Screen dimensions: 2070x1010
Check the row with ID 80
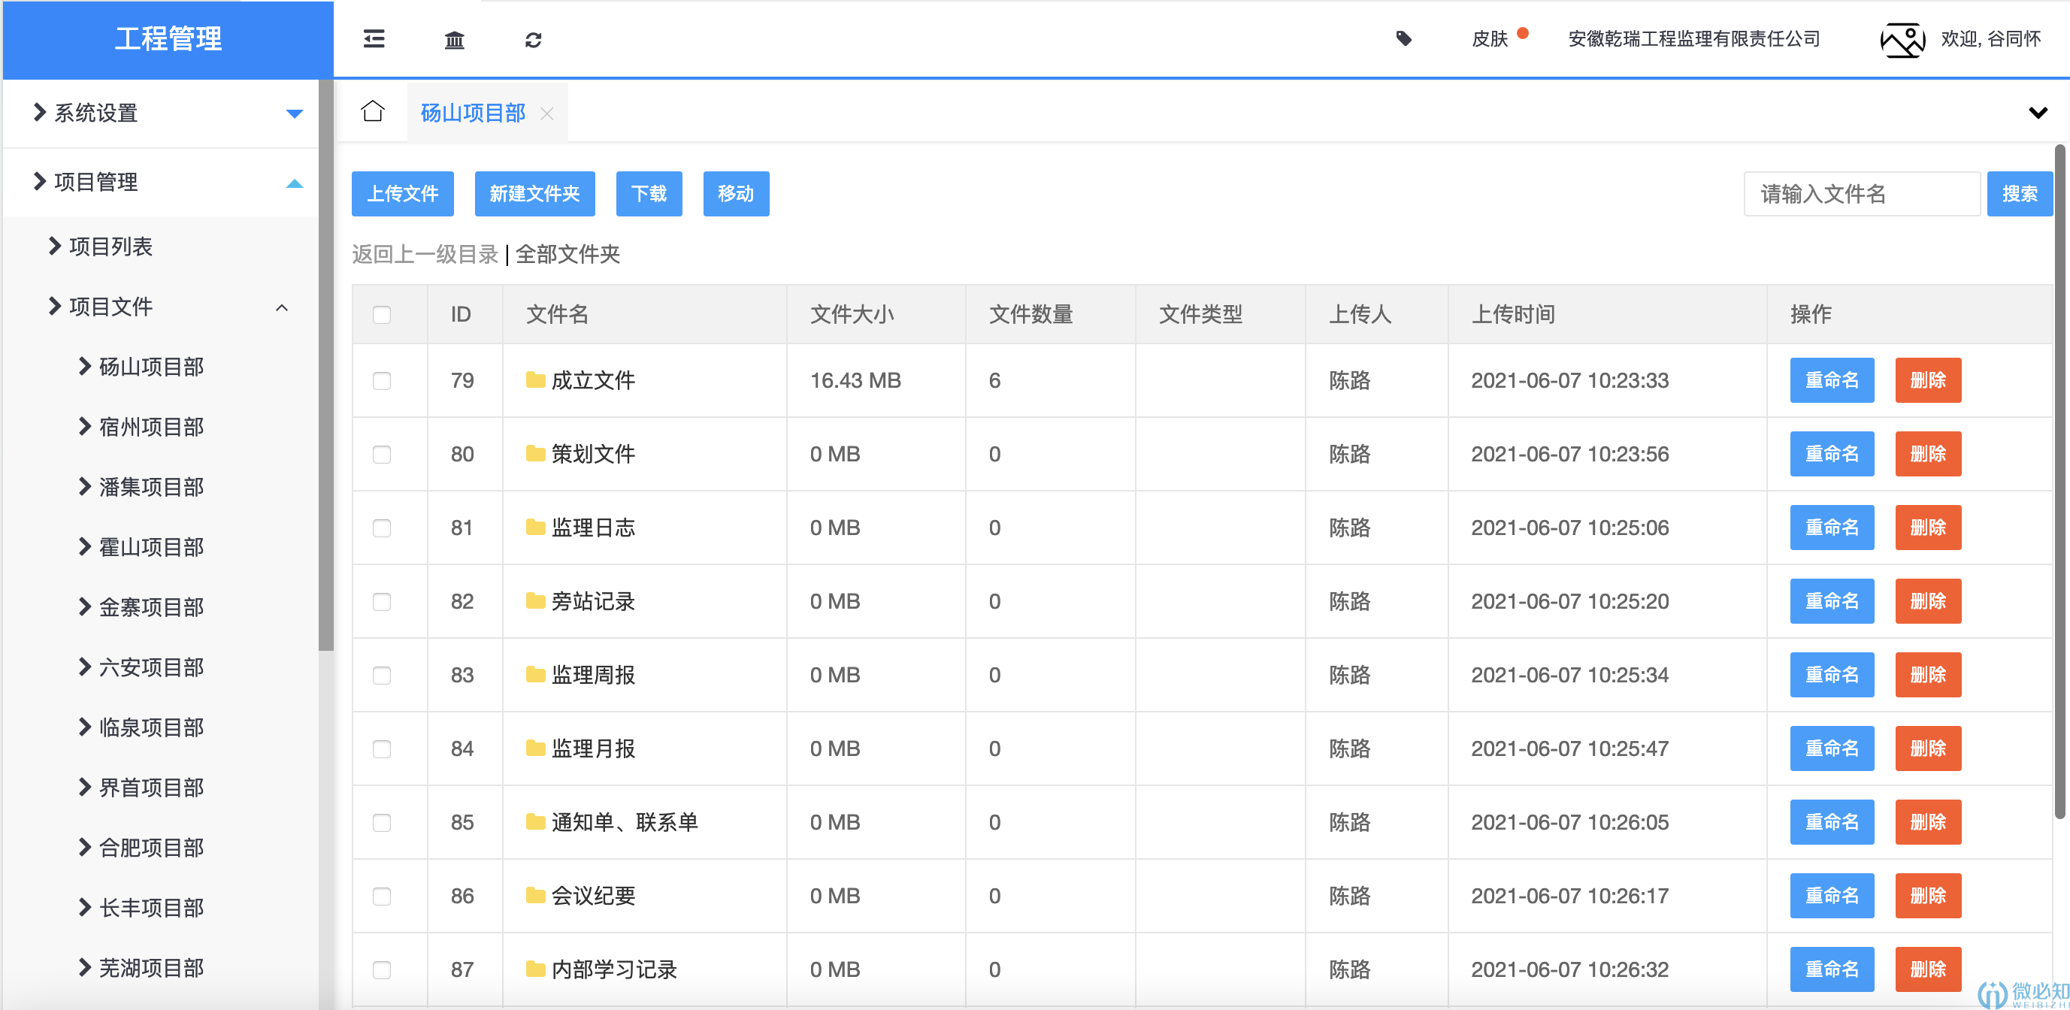[x=382, y=454]
